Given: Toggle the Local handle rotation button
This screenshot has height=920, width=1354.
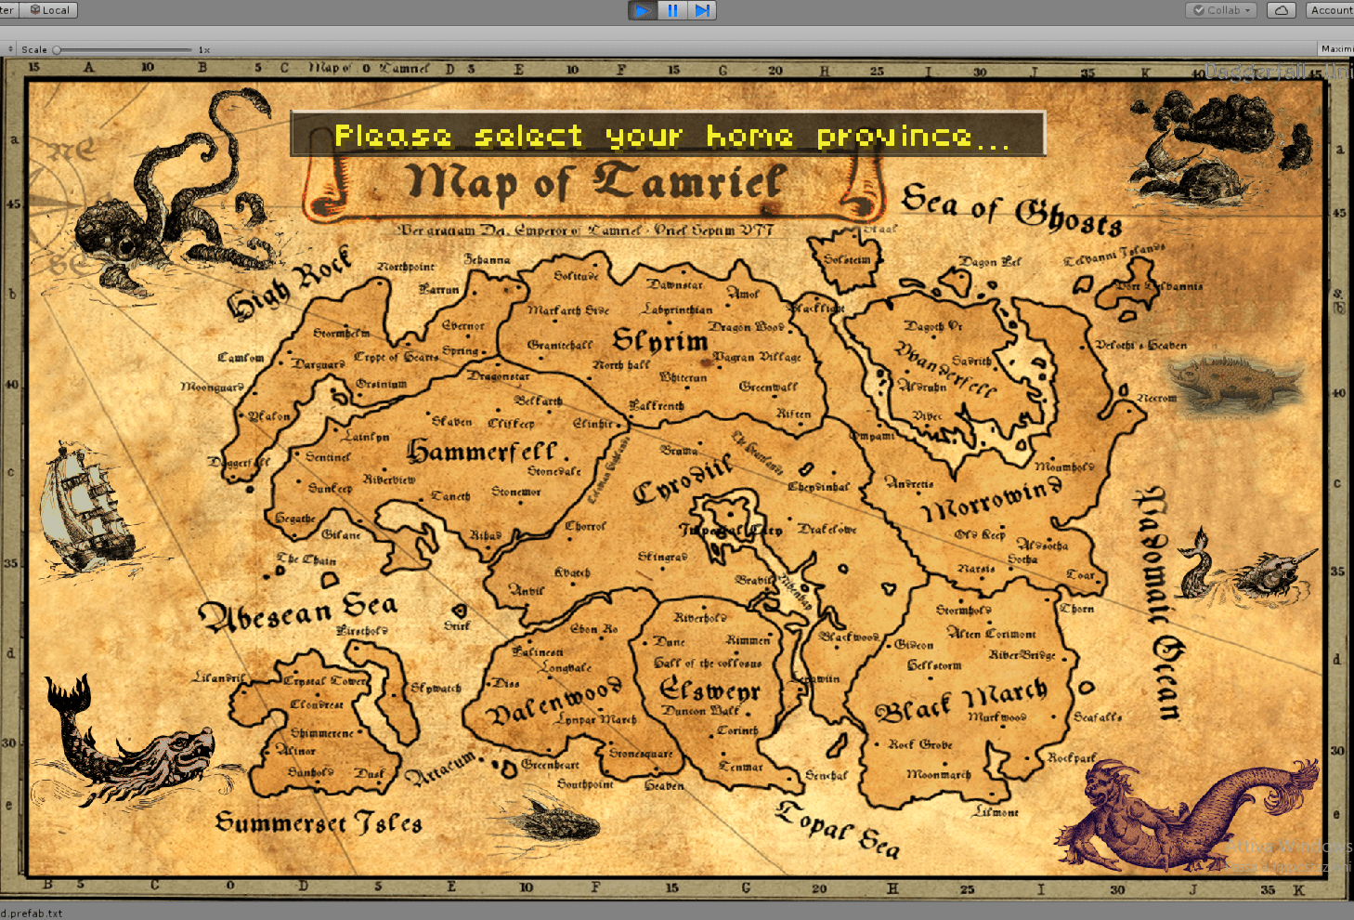Looking at the screenshot, I should click(x=49, y=10).
